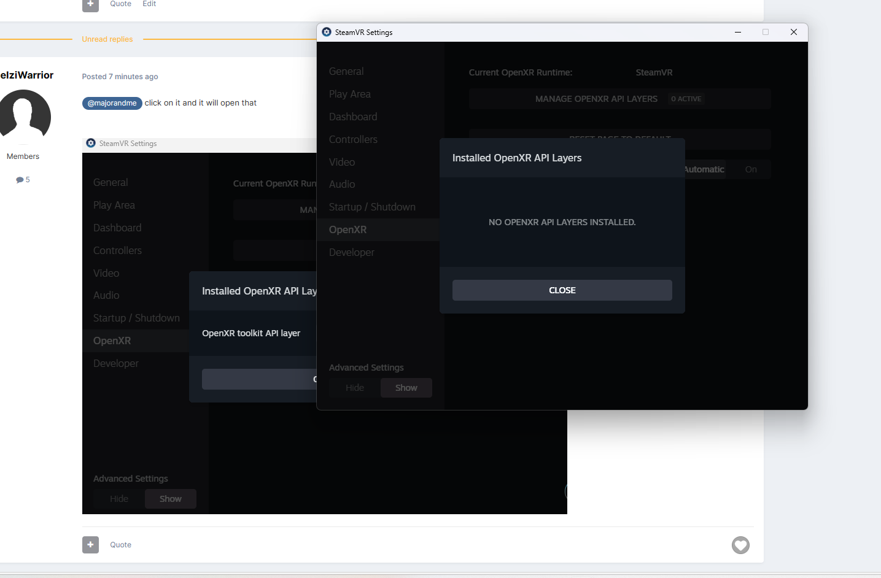
Task: Select Controllers in SteamVR Settings sidebar
Action: point(353,139)
